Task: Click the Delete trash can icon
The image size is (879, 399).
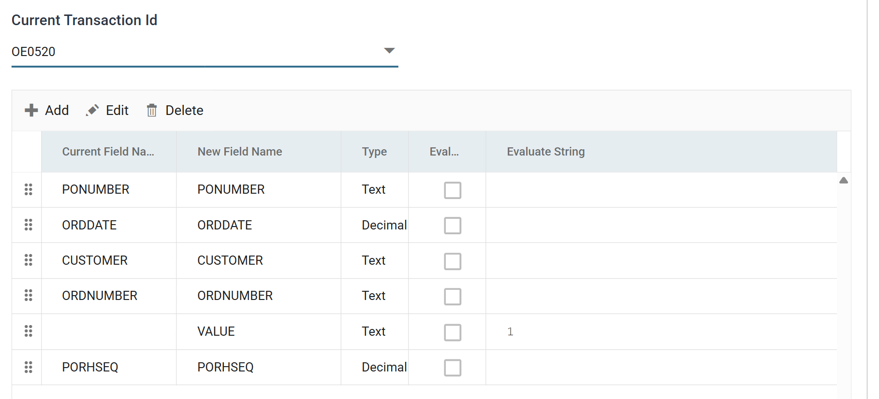Action: (152, 111)
